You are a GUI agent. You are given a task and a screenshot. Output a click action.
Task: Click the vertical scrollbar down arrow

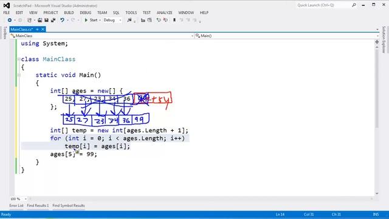click(x=377, y=193)
